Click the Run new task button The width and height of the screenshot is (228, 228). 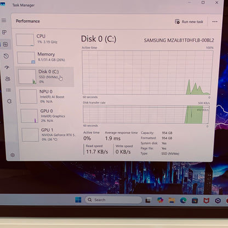point(189,21)
